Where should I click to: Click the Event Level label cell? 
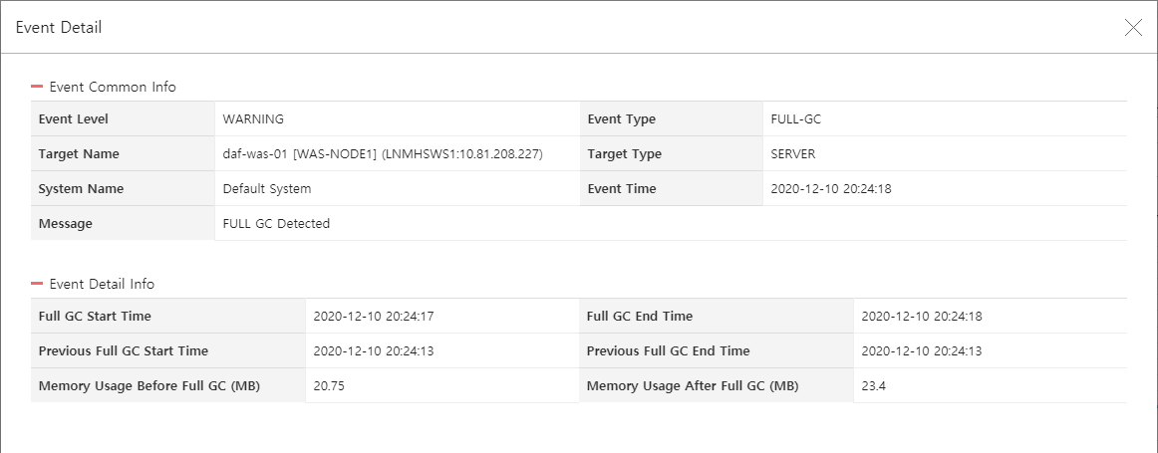point(73,119)
